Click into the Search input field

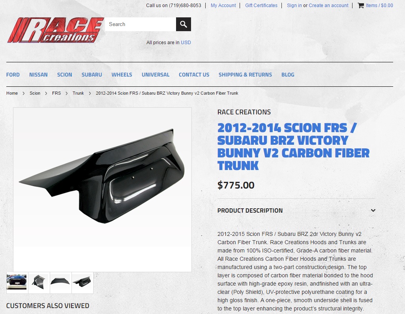click(x=141, y=24)
